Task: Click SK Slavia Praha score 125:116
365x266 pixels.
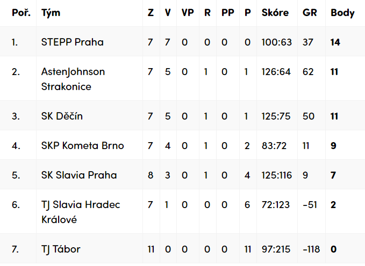Action: coord(276,175)
